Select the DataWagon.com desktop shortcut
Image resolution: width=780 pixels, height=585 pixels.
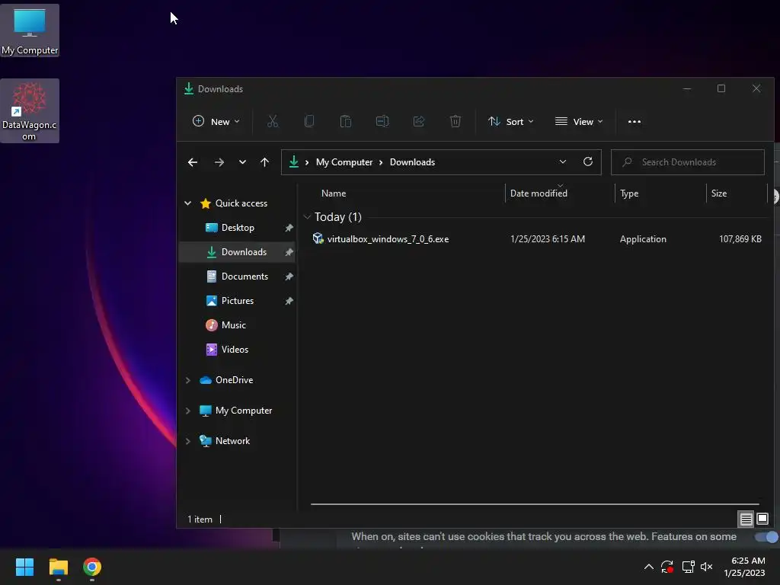30,111
